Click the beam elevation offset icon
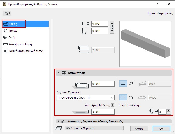The image size is (175, 134). (x=81, y=86)
